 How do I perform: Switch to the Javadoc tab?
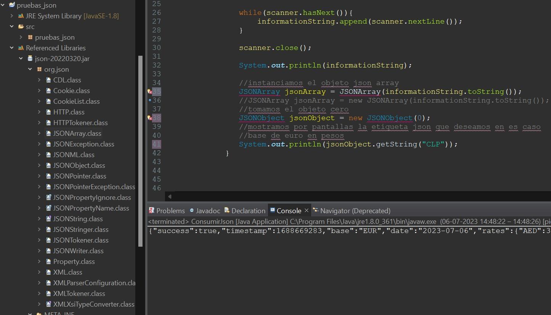click(205, 211)
